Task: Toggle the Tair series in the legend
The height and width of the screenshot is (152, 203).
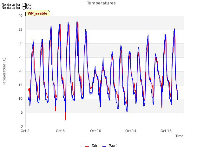Action: pos(91,146)
